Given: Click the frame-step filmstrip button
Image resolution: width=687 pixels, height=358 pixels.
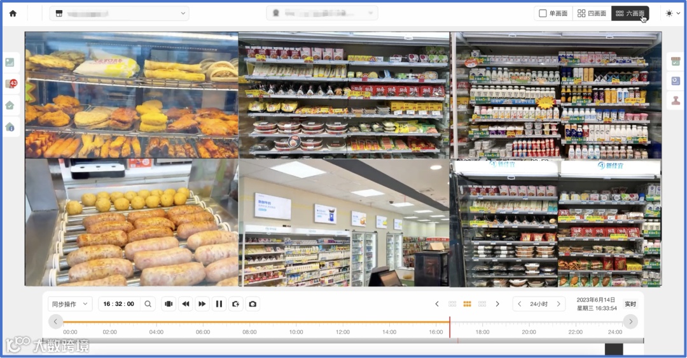Looking at the screenshot, I should coord(169,304).
